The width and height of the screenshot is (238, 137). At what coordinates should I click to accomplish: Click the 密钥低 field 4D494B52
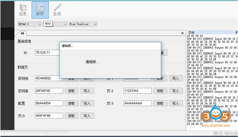click(x=47, y=78)
